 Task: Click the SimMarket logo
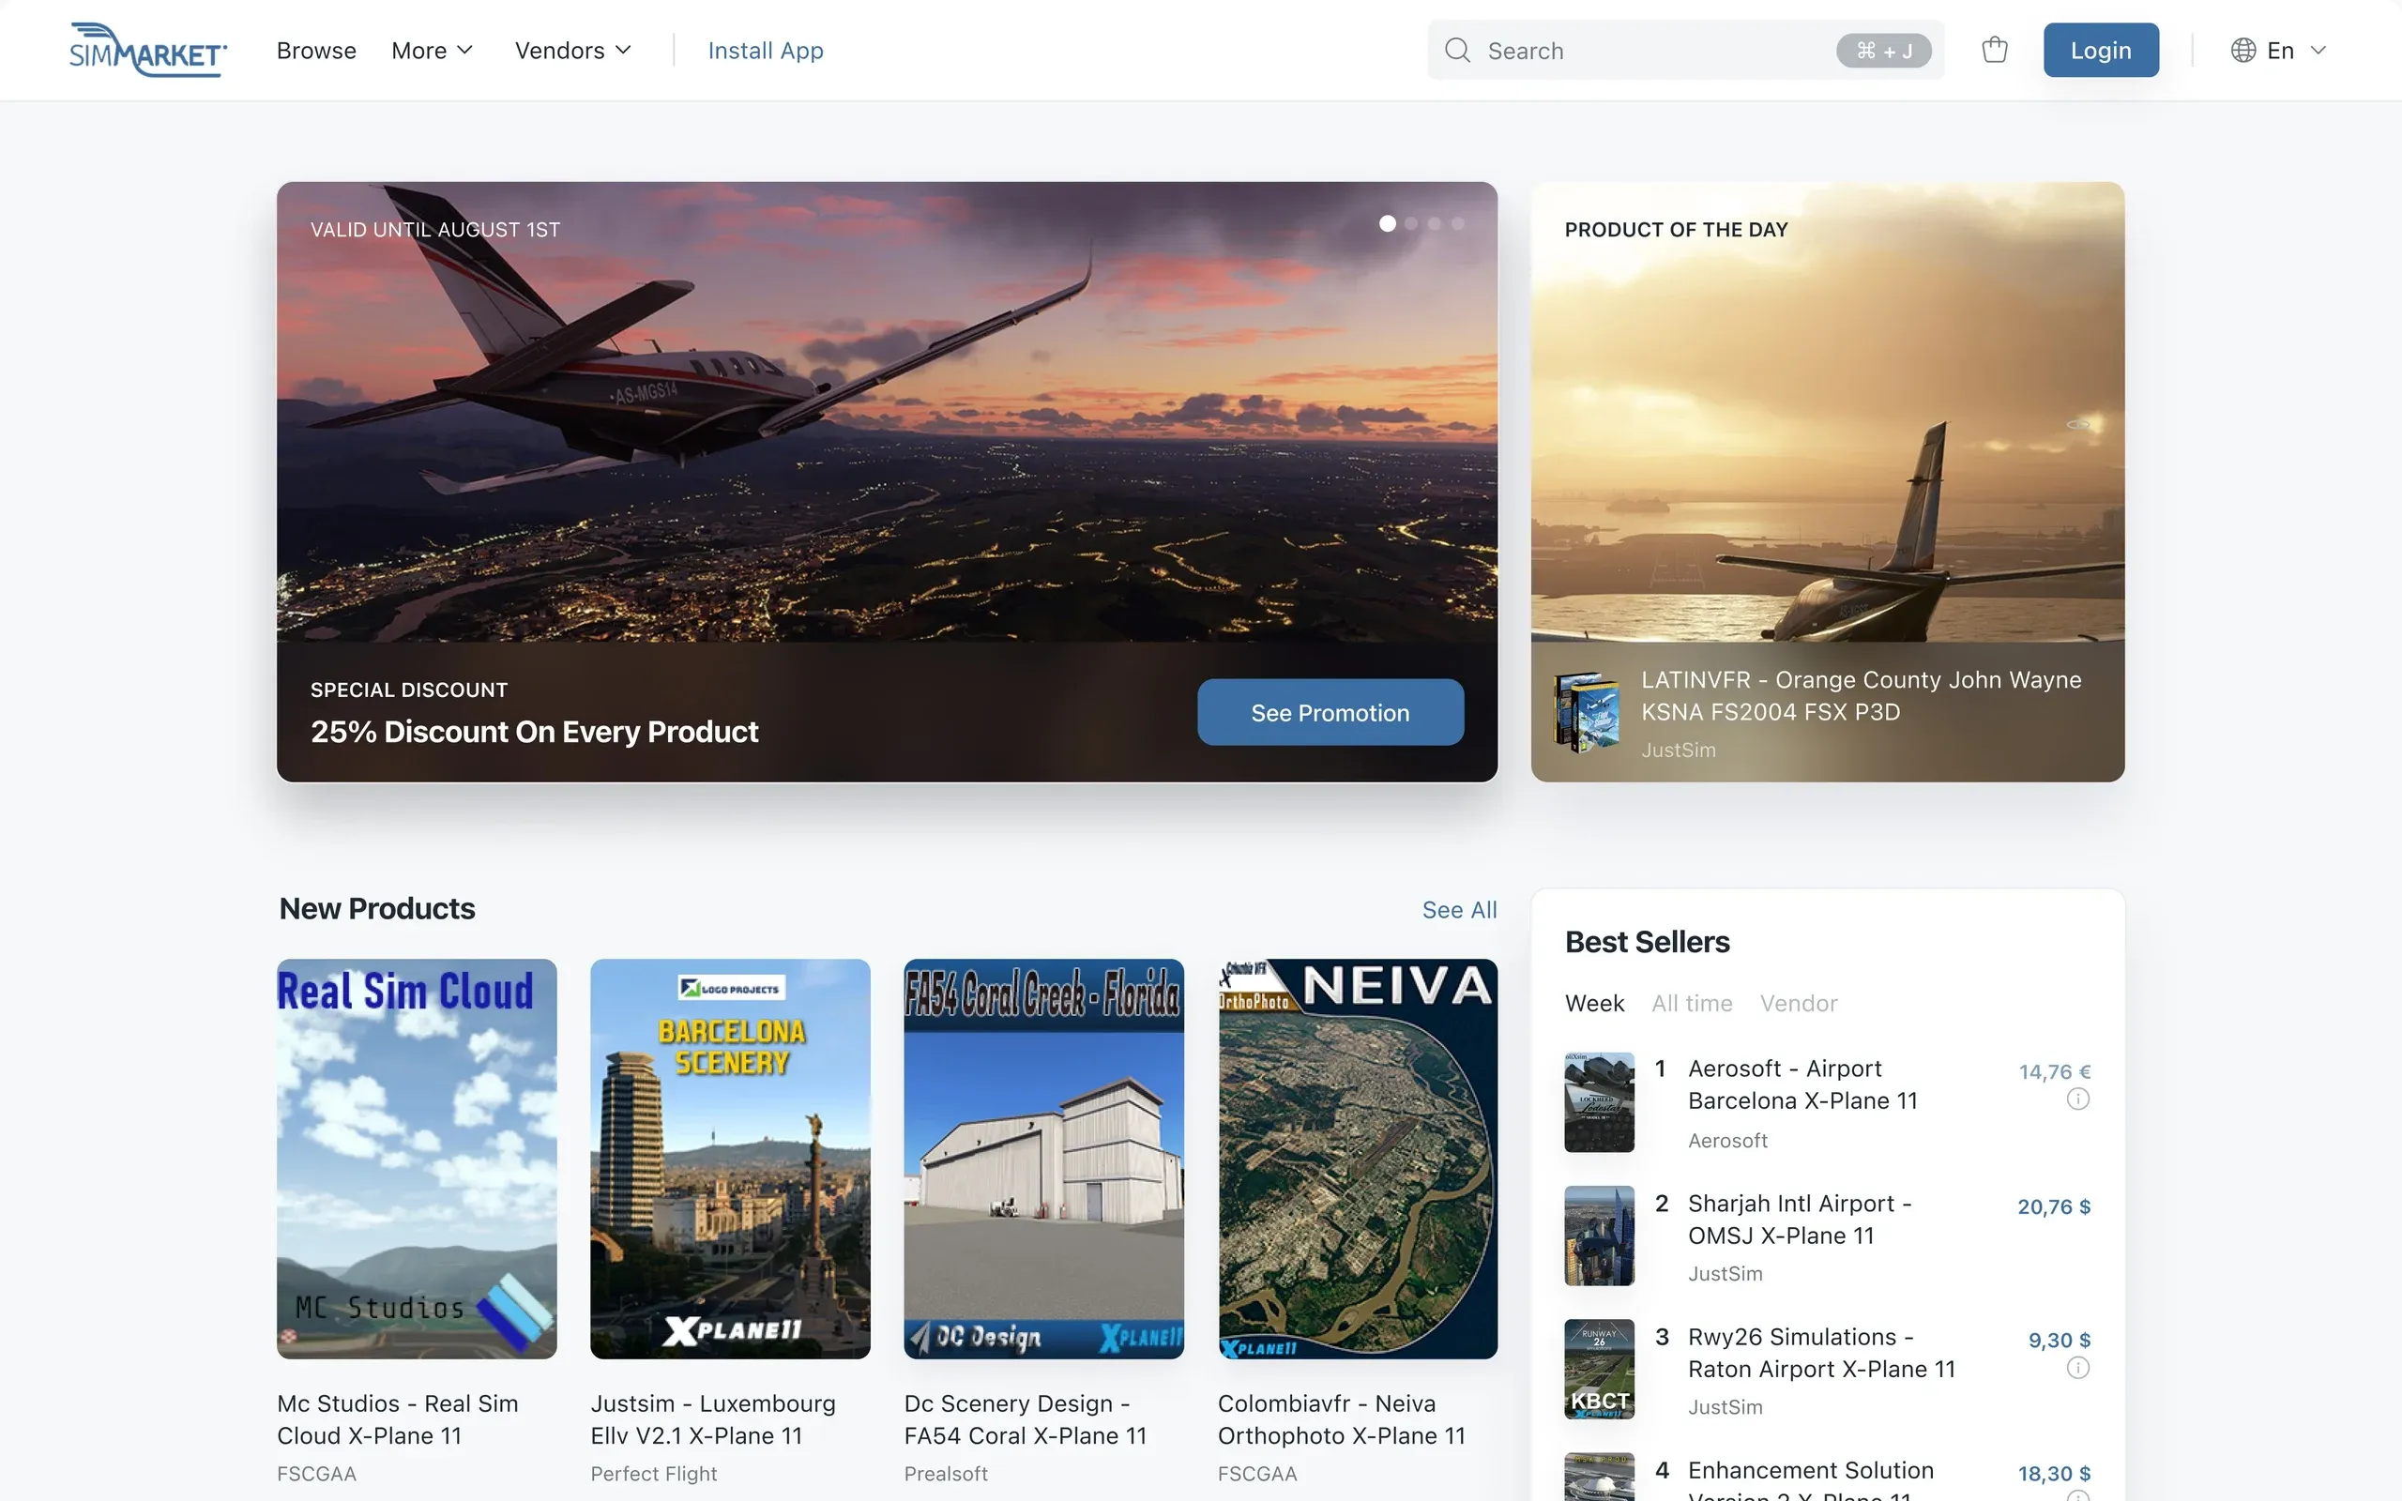pos(148,50)
